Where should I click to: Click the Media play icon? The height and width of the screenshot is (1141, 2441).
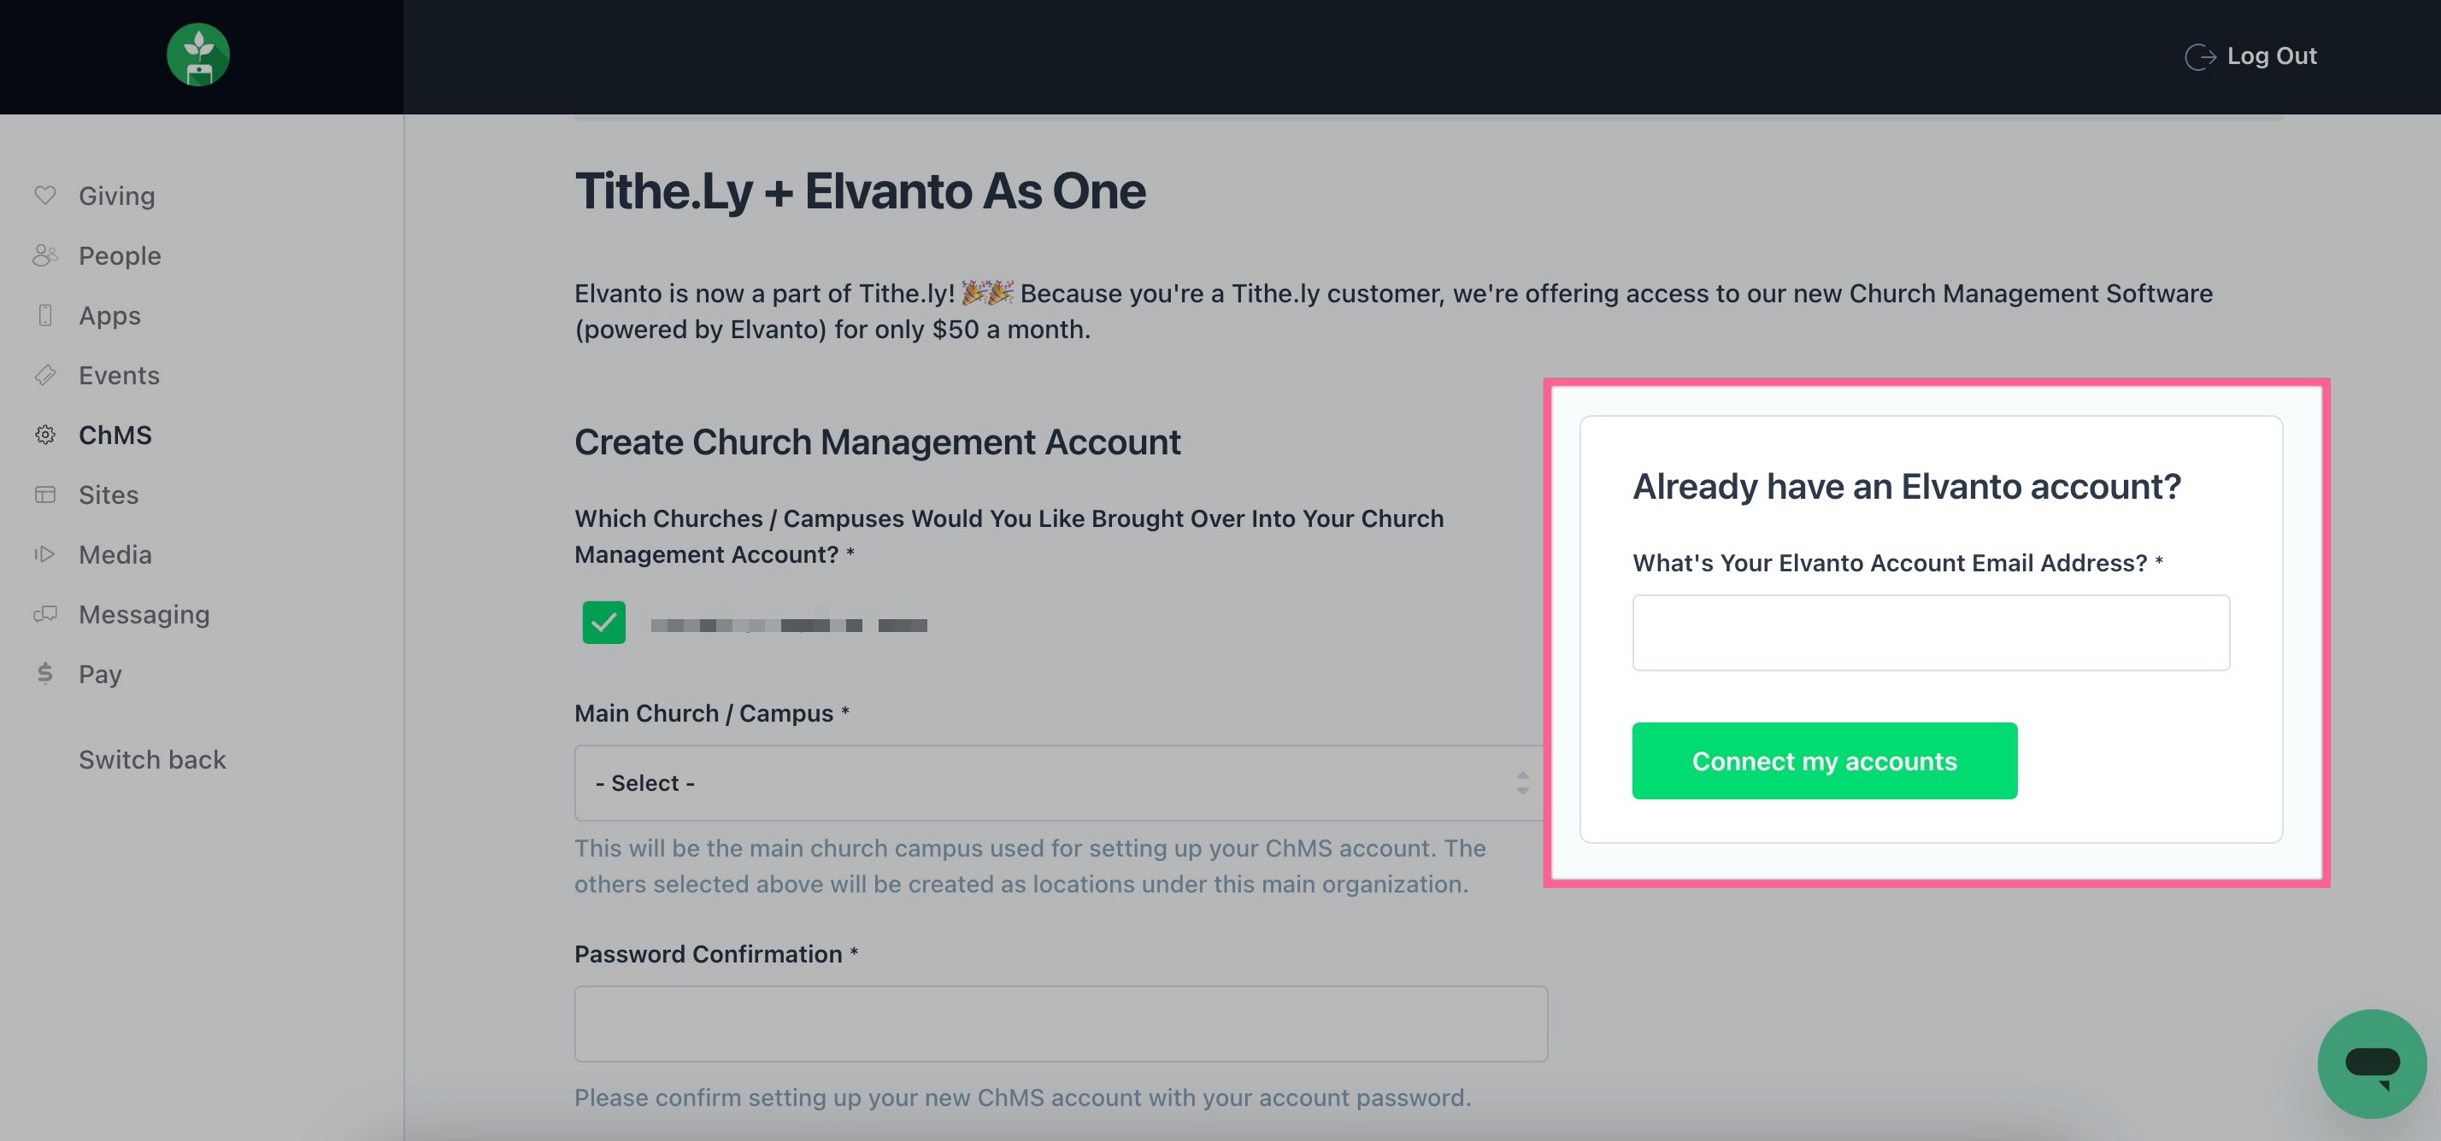[x=44, y=554]
